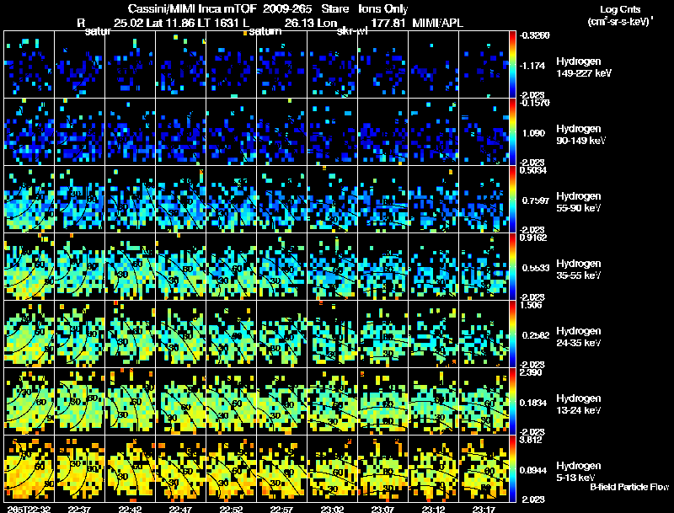This screenshot has height=513, width=674.
Task: Click the '23:17' time axis label
Action: tap(484, 509)
